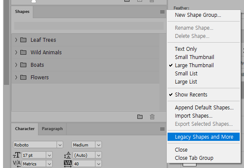The width and height of the screenshot is (244, 168).
Task: Expand the Flowers group
Action: pyautogui.click(x=16, y=78)
